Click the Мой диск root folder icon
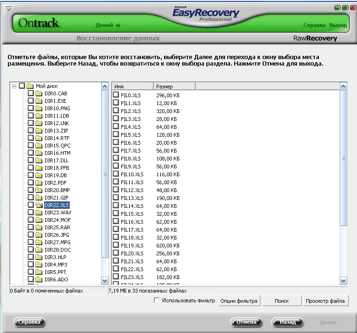Screen dimensions: 357x333 (x=30, y=86)
